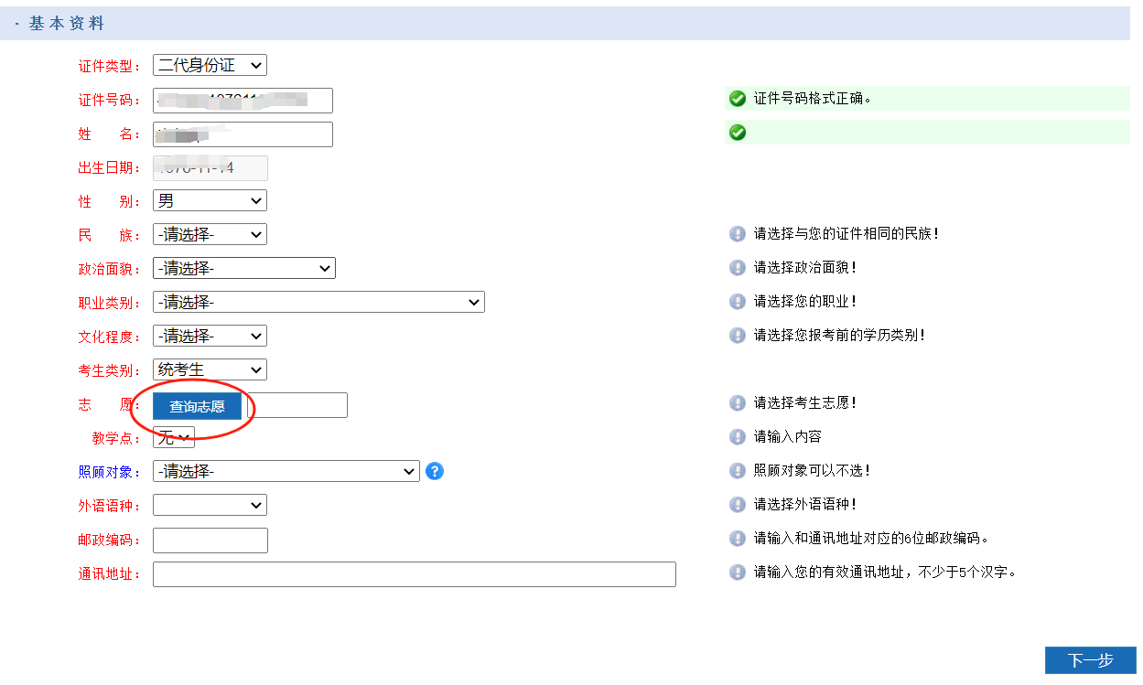This screenshot has width=1143, height=685.
Task: Click info icon next to postal code hint message
Action: pyautogui.click(x=737, y=539)
